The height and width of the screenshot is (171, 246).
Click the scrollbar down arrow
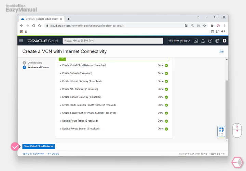(x=227, y=140)
